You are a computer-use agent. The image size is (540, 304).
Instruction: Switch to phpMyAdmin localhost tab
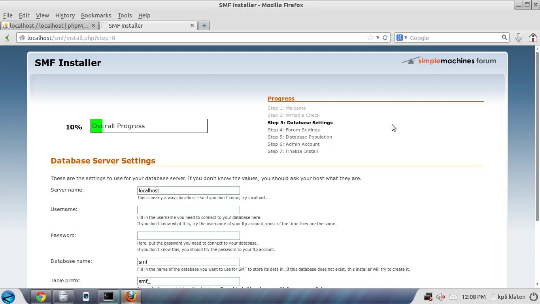coord(49,25)
